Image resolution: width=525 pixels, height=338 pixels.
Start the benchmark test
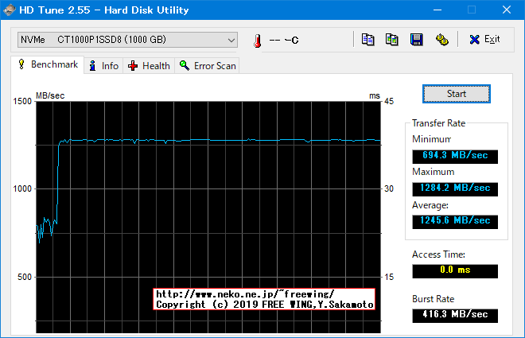tap(457, 94)
